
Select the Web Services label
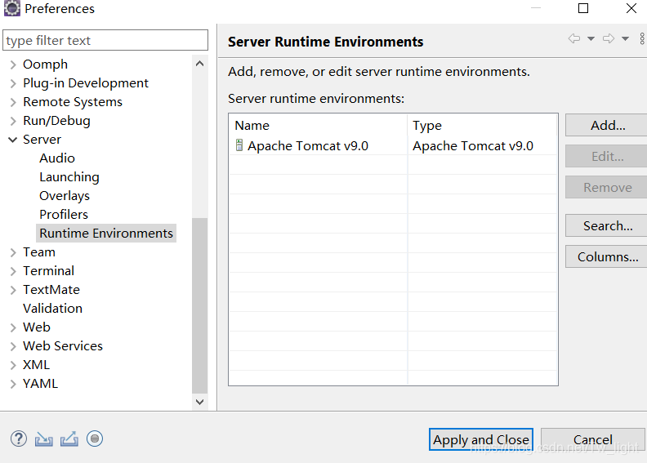63,346
